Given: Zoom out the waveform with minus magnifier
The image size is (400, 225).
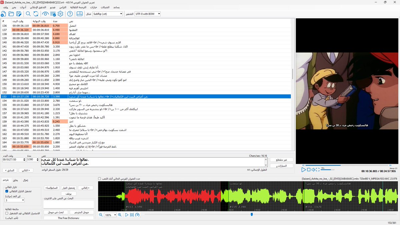Looking at the screenshot, I should pyautogui.click(x=101, y=215).
